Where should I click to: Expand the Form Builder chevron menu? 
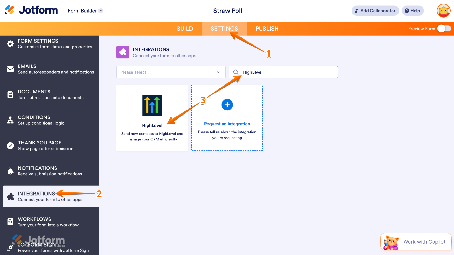(x=101, y=10)
